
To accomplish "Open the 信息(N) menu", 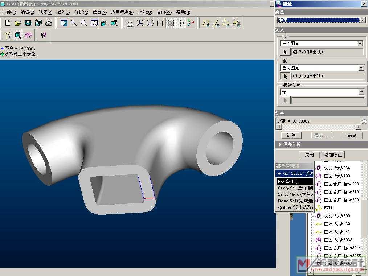I will [100, 12].
